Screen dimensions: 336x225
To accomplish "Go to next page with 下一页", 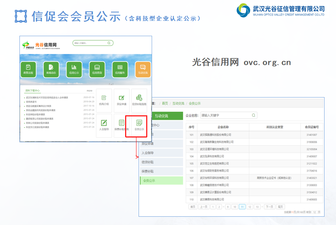I will point(270,207).
